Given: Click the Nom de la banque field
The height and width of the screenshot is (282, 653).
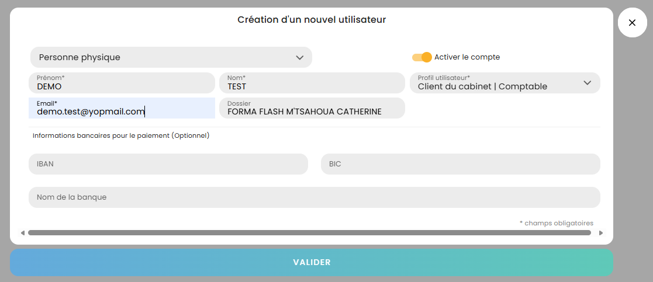Looking at the screenshot, I should pyautogui.click(x=314, y=197).
